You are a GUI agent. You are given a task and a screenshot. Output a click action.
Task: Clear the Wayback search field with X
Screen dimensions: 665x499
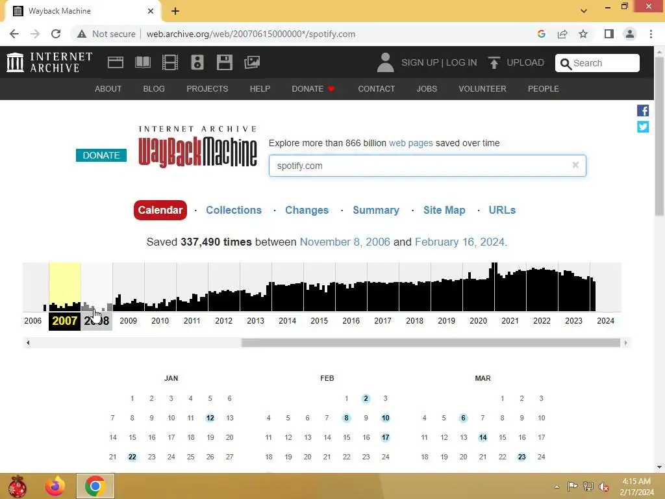(x=575, y=165)
